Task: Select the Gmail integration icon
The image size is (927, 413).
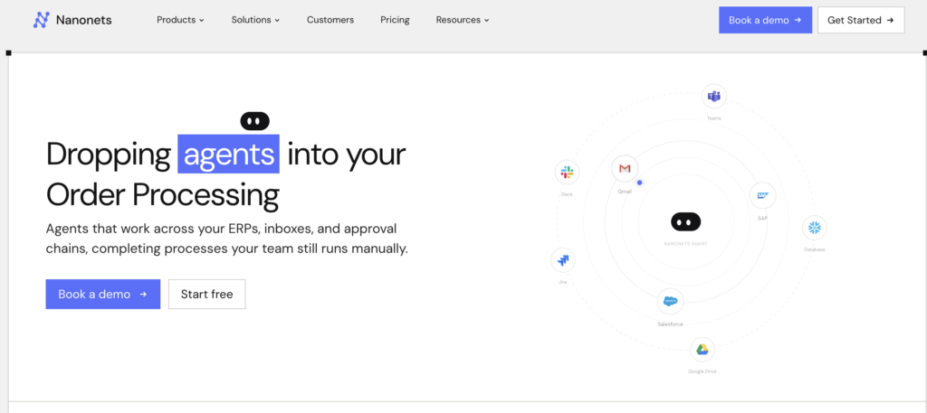Action: [625, 169]
